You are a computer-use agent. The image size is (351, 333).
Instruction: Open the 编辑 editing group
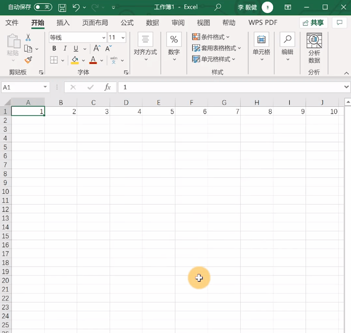click(x=287, y=47)
